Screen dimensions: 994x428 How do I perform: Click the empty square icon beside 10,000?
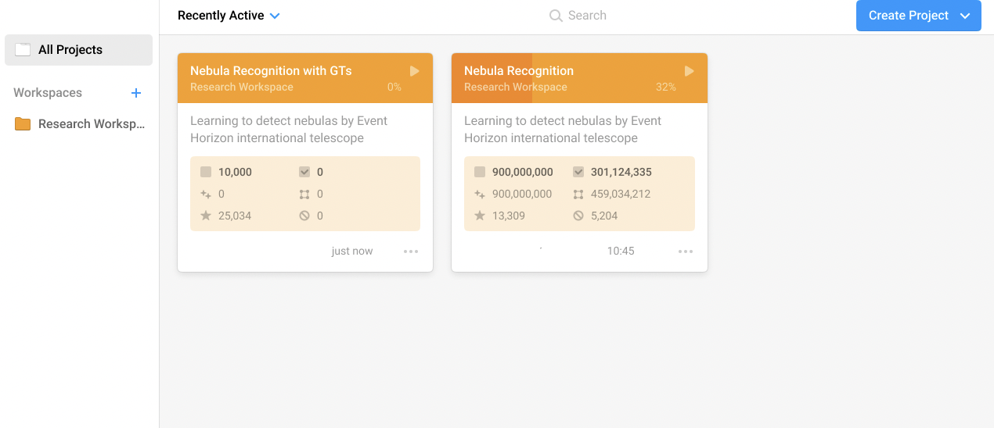pos(206,172)
